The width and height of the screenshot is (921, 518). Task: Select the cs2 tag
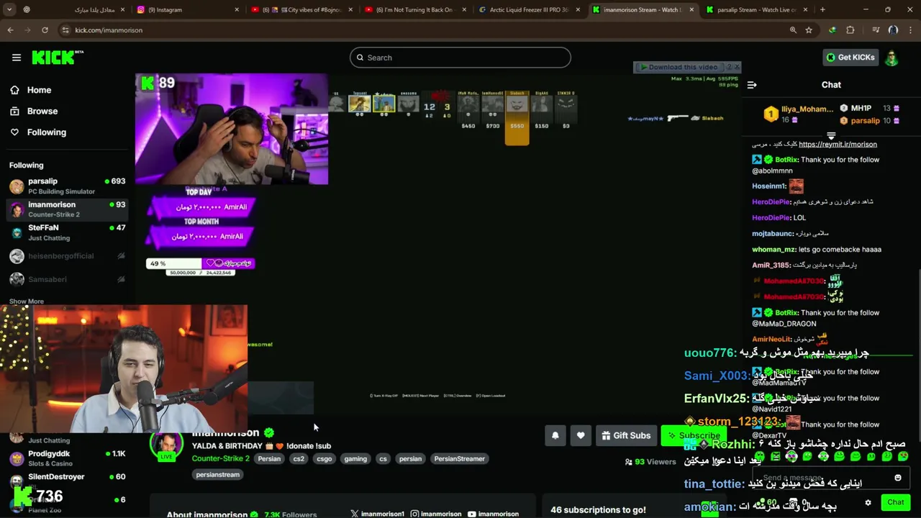299,459
